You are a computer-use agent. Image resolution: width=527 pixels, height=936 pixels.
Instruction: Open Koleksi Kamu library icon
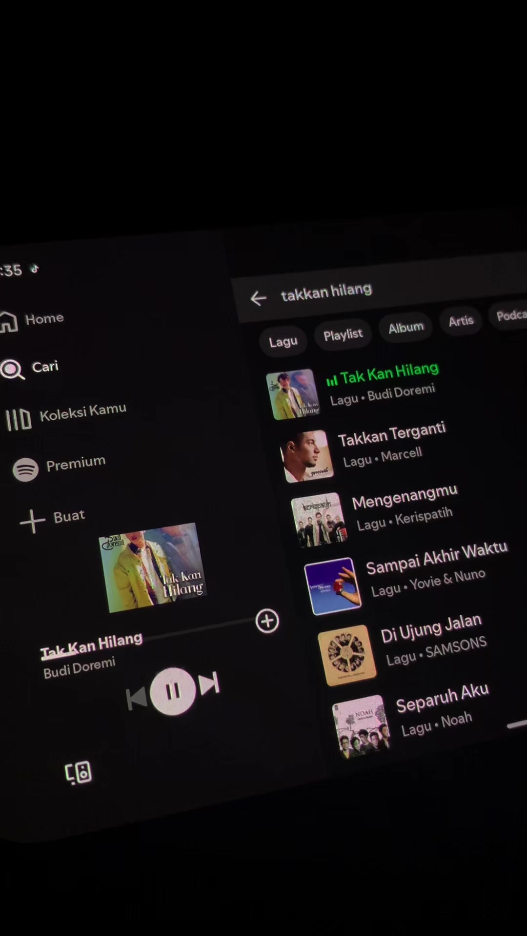(x=18, y=420)
